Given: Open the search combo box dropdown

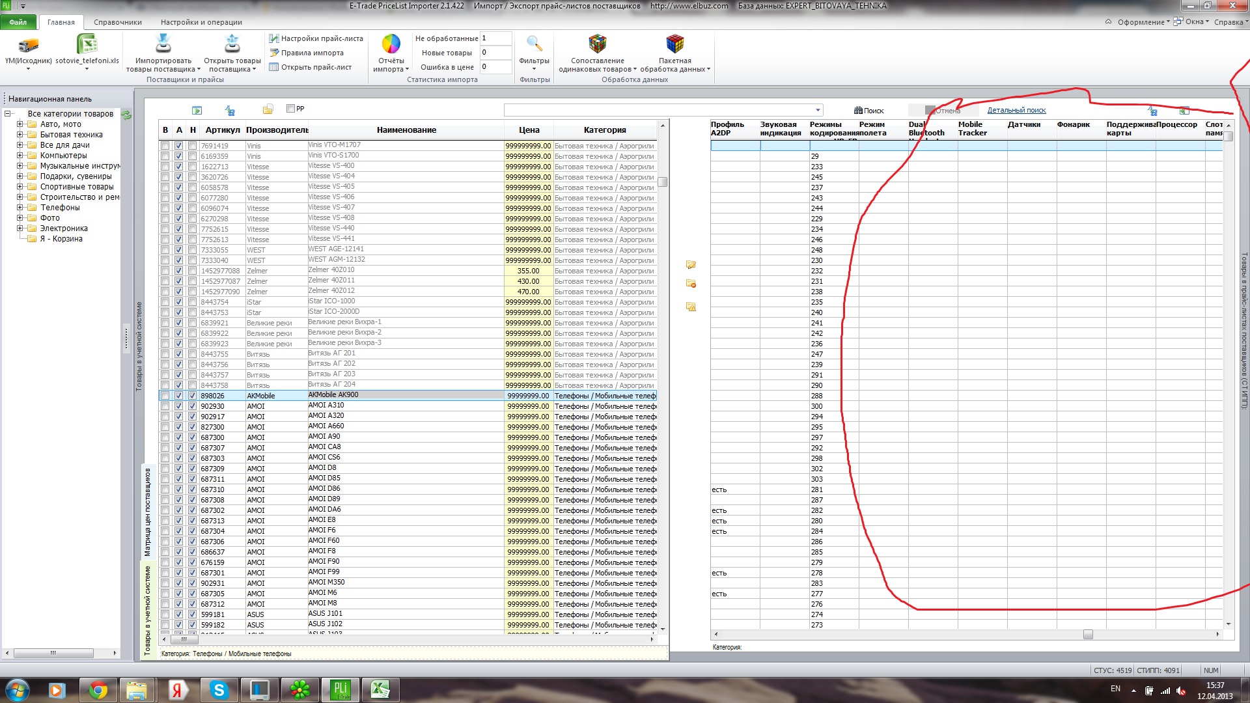Looking at the screenshot, I should pos(818,110).
